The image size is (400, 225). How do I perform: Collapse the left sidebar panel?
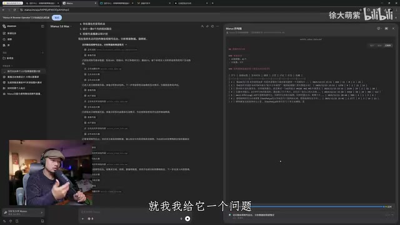click(x=42, y=26)
